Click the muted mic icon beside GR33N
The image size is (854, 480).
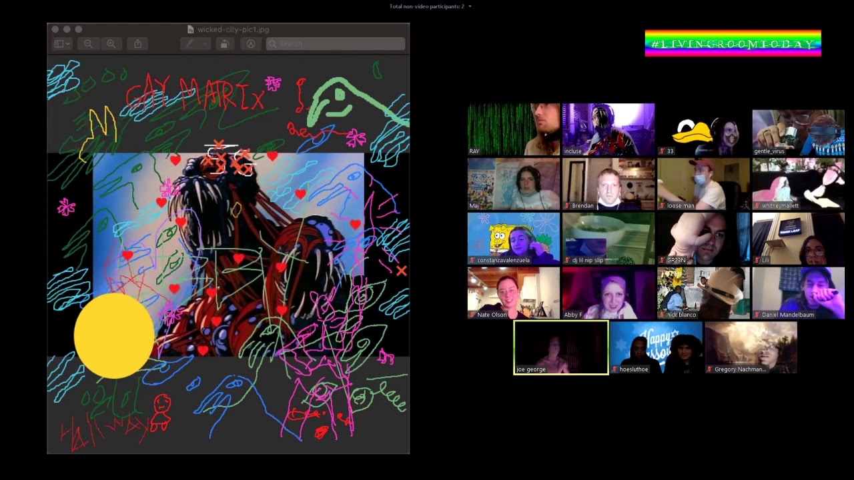662,261
